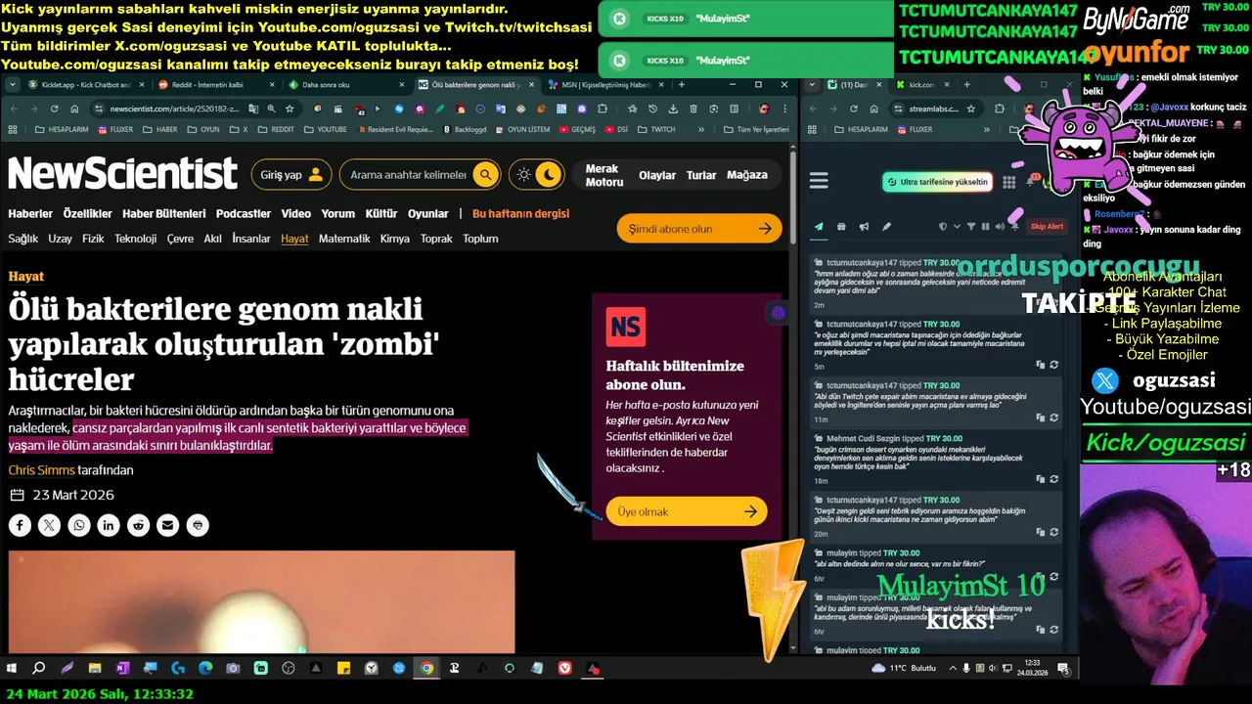Click Üye olmak newsletter button
1252x704 pixels.
pos(686,511)
